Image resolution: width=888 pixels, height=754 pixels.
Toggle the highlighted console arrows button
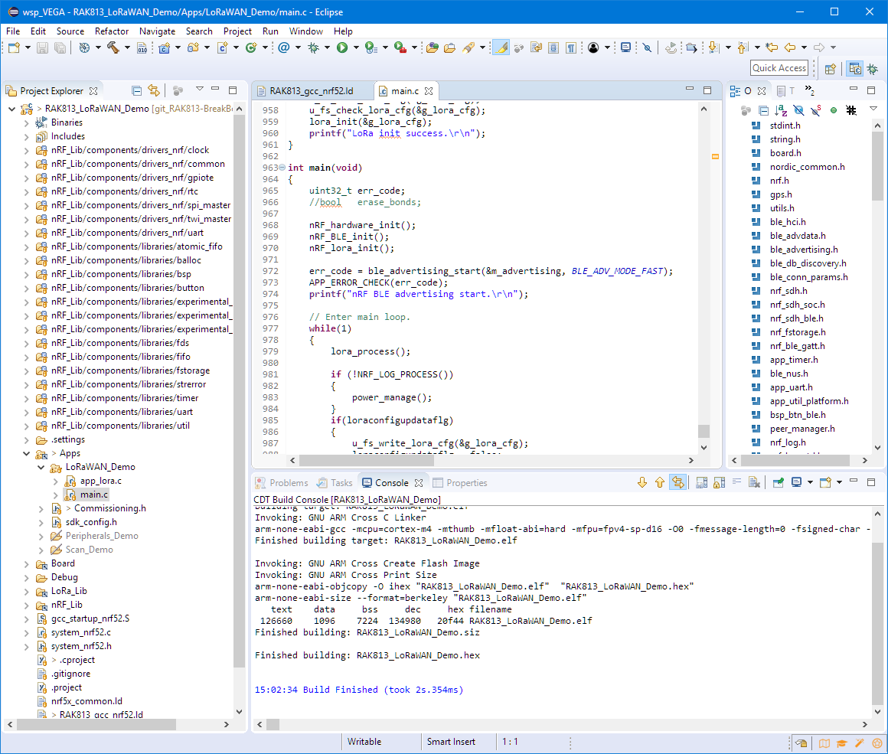[x=677, y=482]
